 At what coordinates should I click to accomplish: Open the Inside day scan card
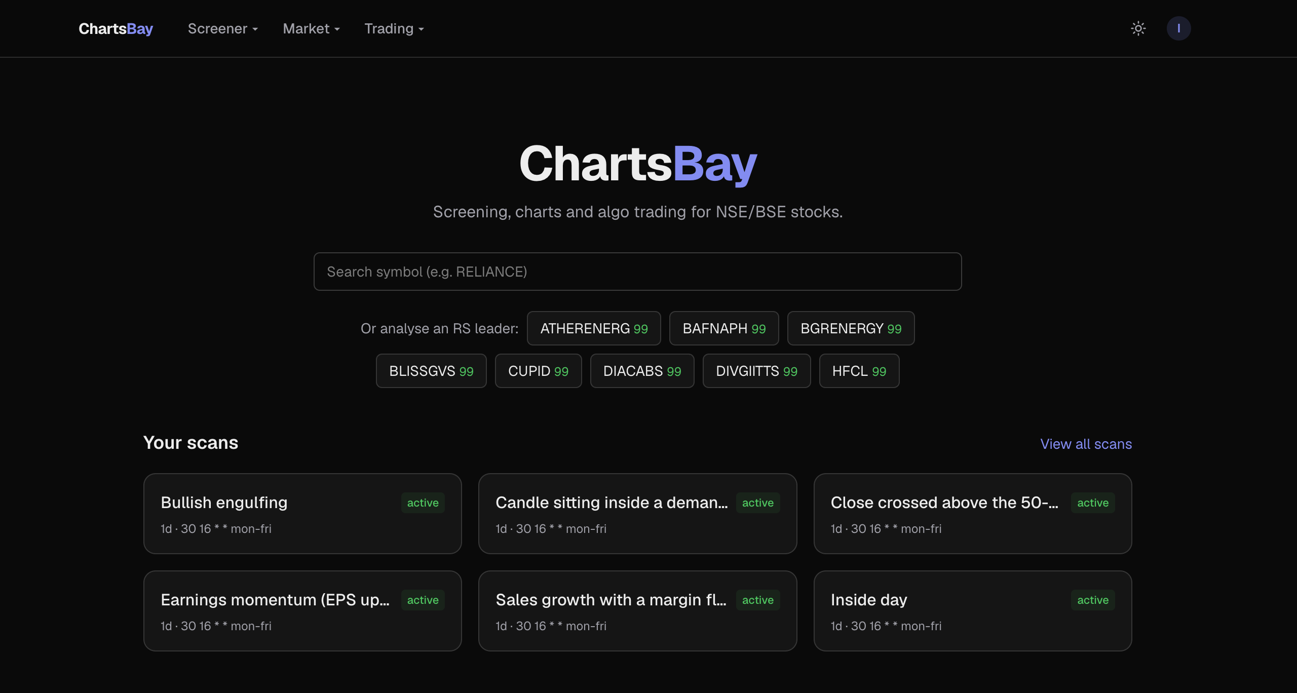pos(973,611)
